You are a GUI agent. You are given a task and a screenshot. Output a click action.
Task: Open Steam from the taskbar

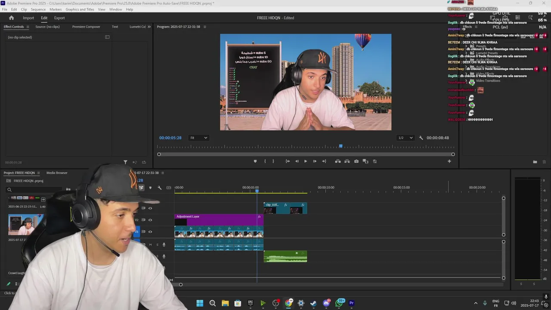(313, 303)
